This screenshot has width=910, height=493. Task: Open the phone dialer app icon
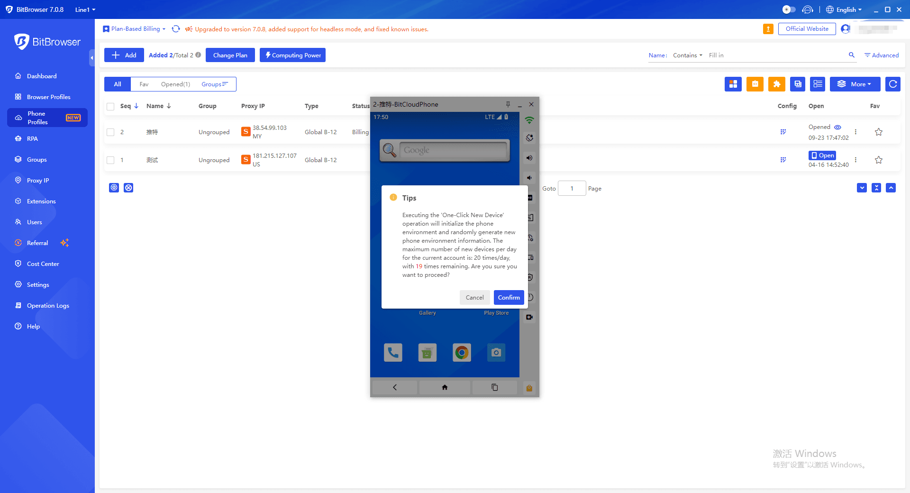point(393,352)
